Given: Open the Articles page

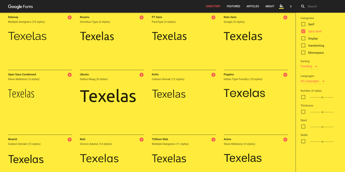Looking at the screenshot, I should 253,6.
